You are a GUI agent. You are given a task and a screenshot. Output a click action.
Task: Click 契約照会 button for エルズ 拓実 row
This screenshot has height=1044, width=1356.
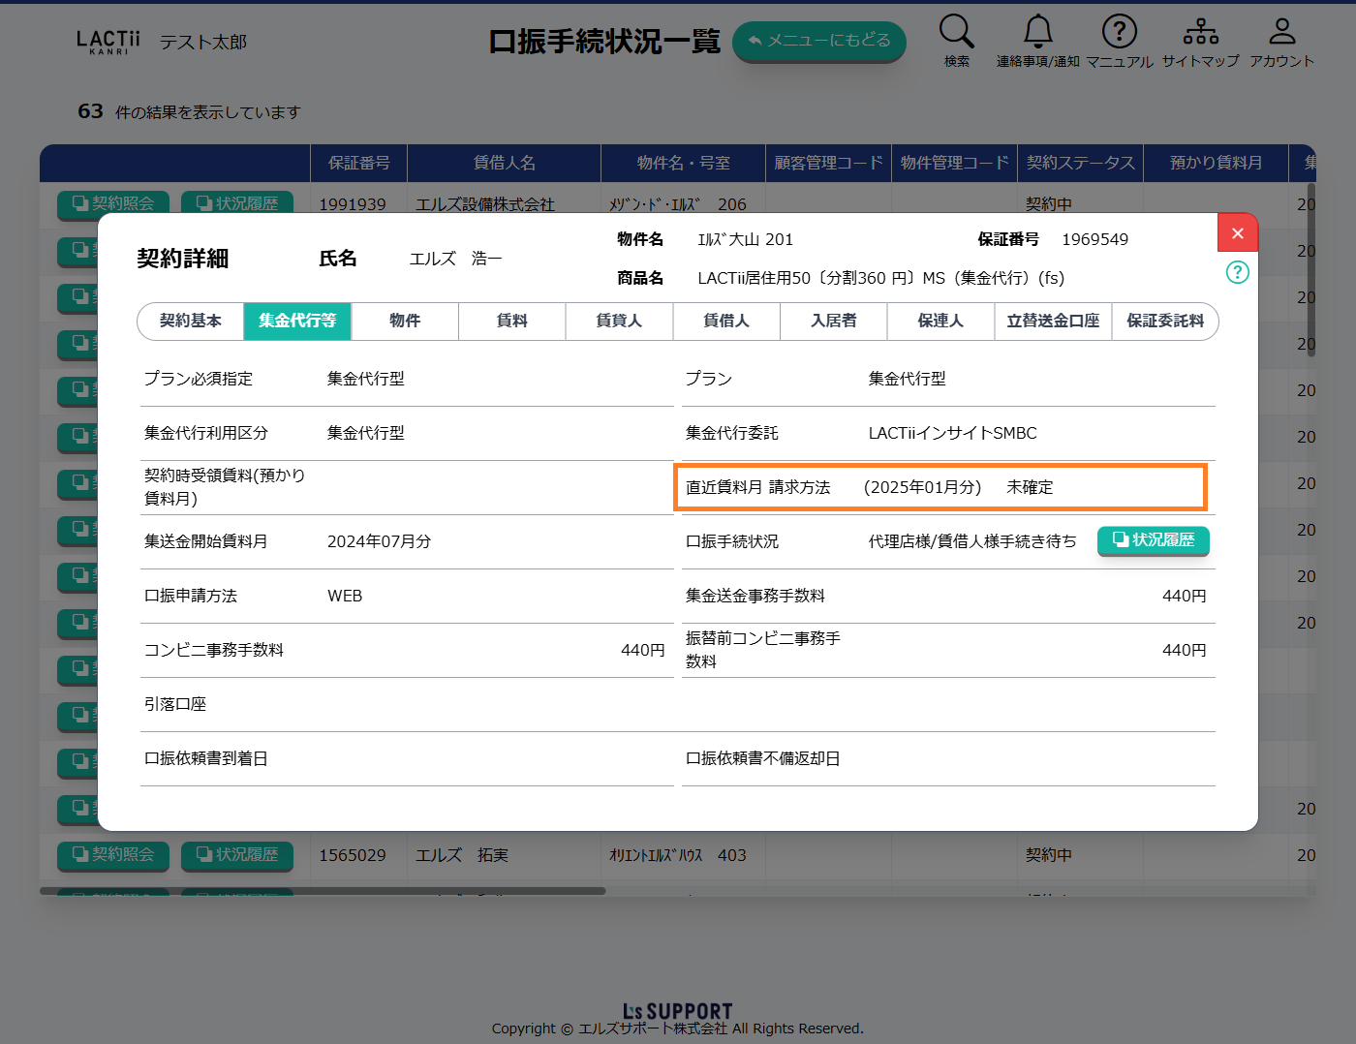point(113,855)
